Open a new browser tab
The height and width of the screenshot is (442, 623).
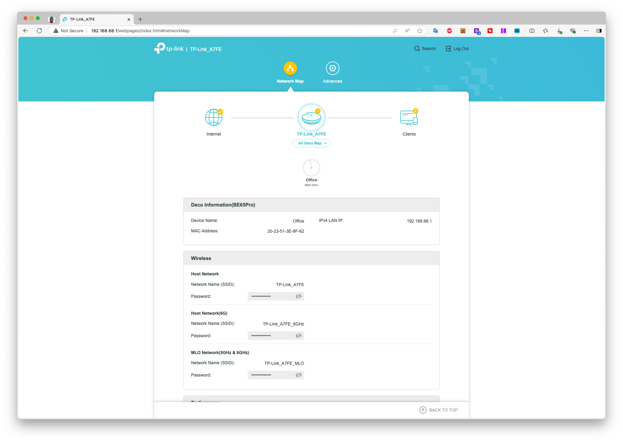[x=140, y=19]
